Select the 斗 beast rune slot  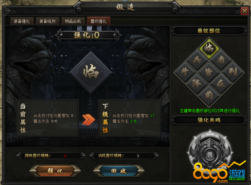(185, 72)
